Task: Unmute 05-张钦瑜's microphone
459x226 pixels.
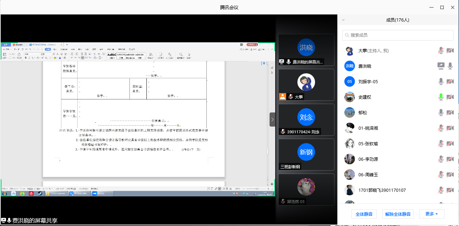Action: click(x=441, y=143)
